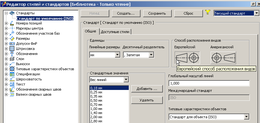This screenshot has height=123, width=260.
Task: Click the Создать... button
Action: [126, 13]
